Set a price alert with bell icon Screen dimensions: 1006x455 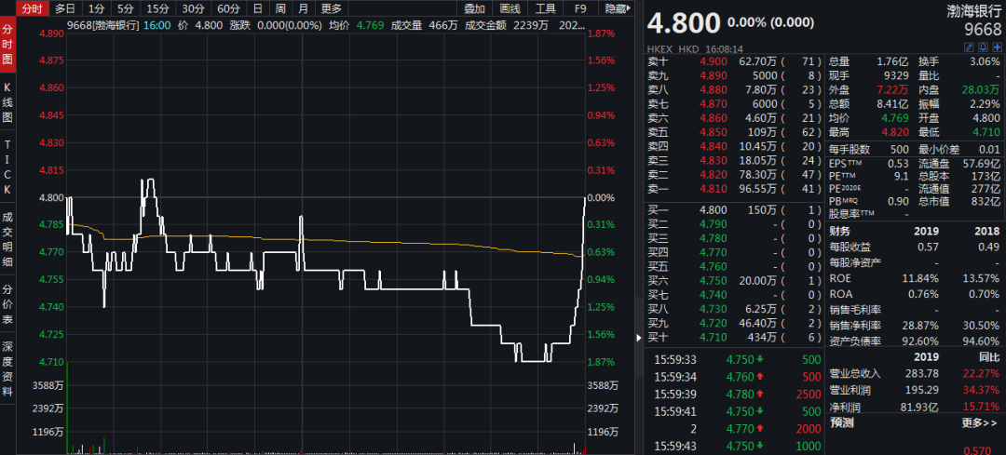pyautogui.click(x=983, y=46)
